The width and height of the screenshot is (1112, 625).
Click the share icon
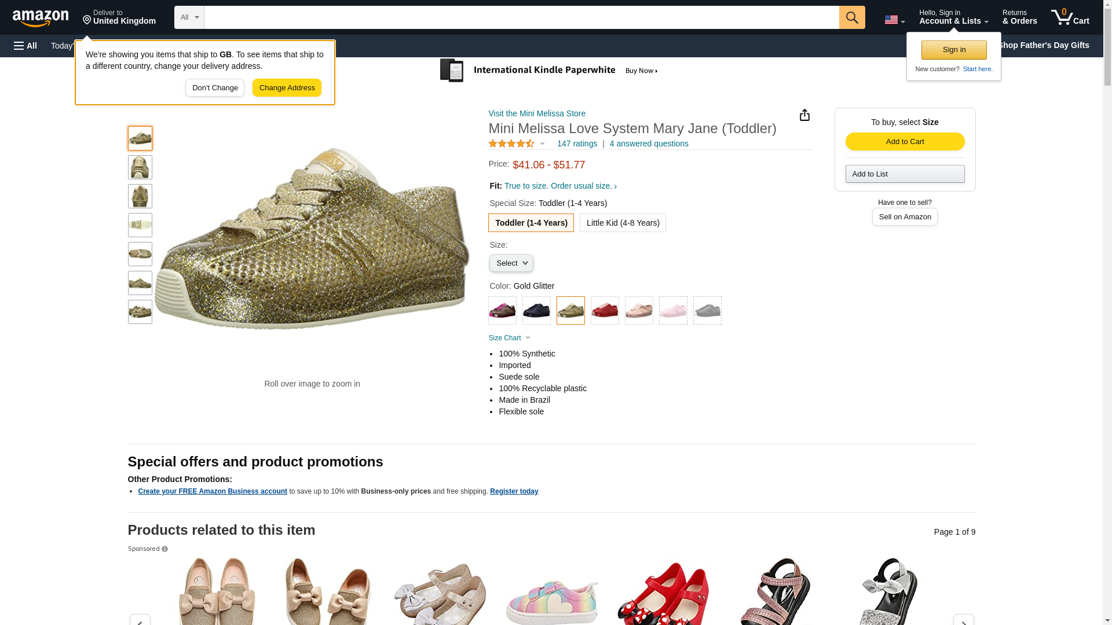[x=804, y=115]
